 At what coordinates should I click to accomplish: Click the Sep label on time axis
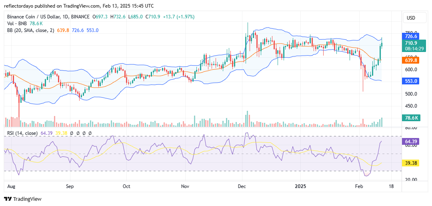70,186
